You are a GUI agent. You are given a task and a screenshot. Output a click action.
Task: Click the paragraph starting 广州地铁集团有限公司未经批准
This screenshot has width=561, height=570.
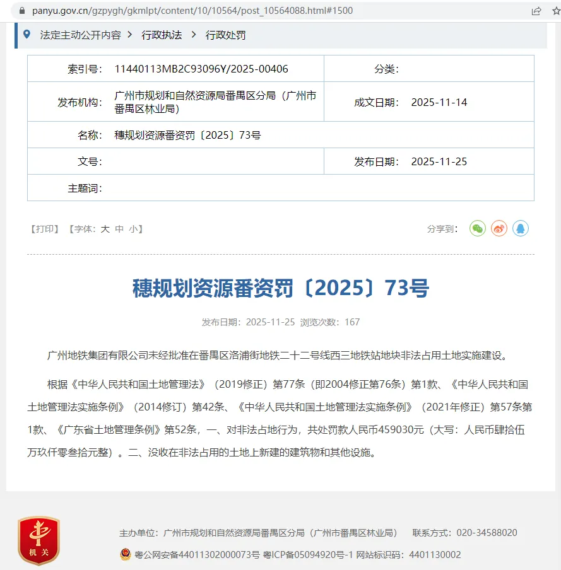278,355
